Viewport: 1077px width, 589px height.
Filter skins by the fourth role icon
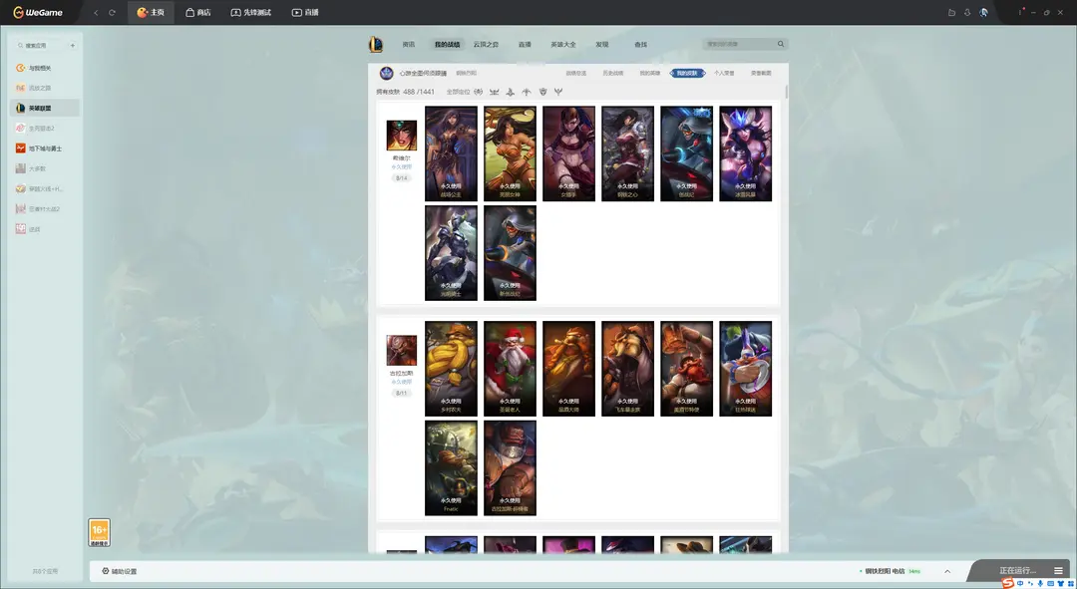(x=527, y=92)
